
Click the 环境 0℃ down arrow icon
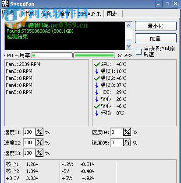pyautogui.click(x=97, y=113)
